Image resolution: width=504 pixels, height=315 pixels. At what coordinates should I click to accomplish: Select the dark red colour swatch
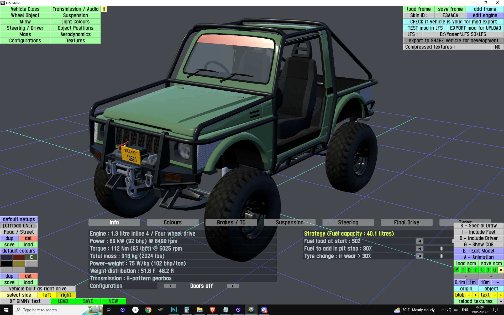coord(19,257)
